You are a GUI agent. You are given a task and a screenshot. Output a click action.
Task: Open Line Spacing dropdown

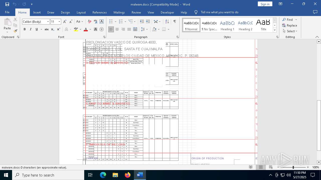[147, 29]
